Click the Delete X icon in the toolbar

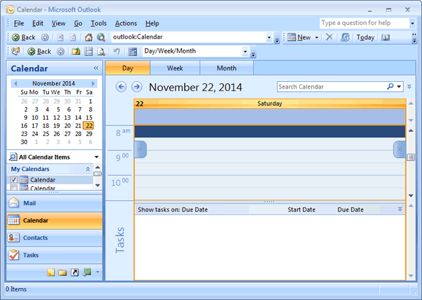click(329, 37)
